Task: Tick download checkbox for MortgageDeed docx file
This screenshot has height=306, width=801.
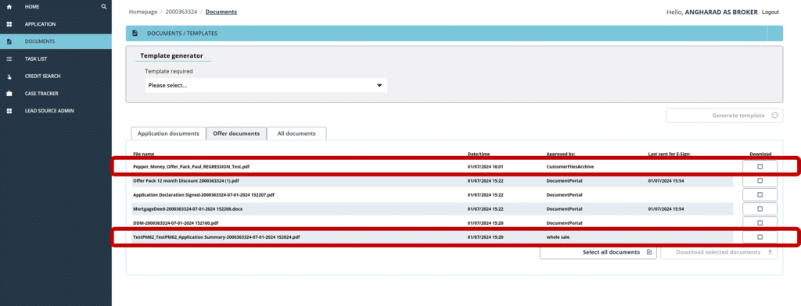Action: (x=760, y=208)
